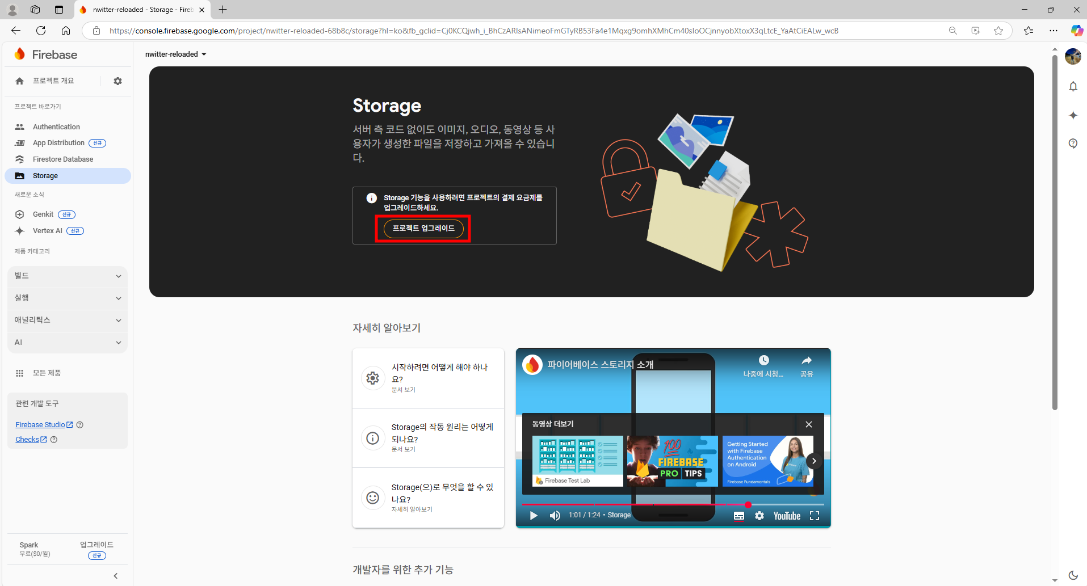1087x586 pixels.
Task: Open Storage(으)로 무엇을 할 수 있나요 card
Action: 428,498
